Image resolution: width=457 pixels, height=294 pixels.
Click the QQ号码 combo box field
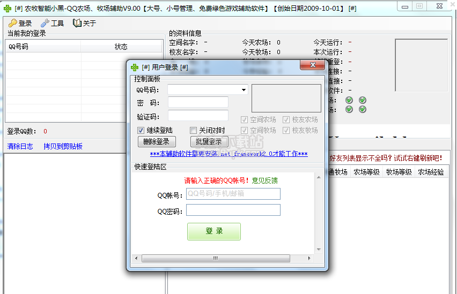(208, 90)
